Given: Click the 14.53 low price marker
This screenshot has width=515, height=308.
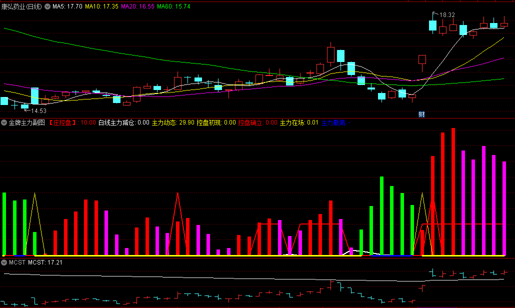Looking at the screenshot, I should point(39,111).
